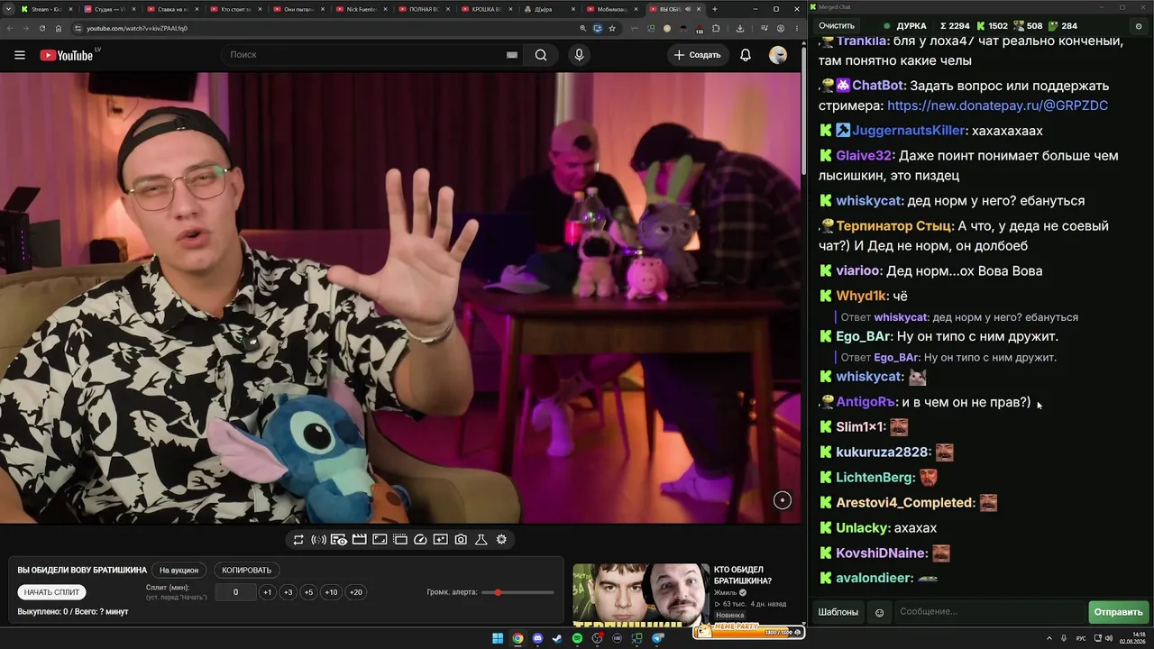Screen dimensions: 1154x649
Task: Switch to the 'КРОШКА' browser tab
Action: (x=487, y=9)
